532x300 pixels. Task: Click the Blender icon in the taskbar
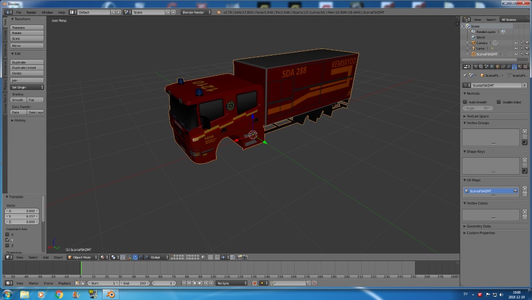pyautogui.click(x=110, y=294)
